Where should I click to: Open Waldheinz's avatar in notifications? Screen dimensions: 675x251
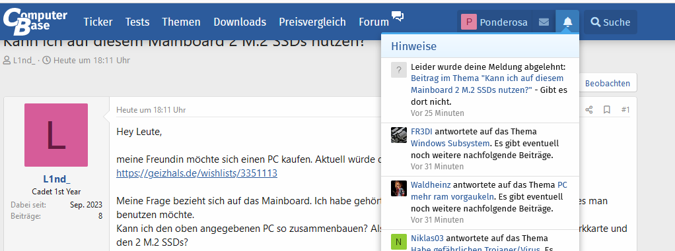coord(399,188)
